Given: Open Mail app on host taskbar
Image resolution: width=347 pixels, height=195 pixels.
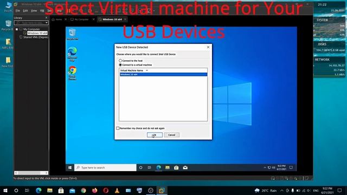Looking at the screenshot, I should coord(72,190).
